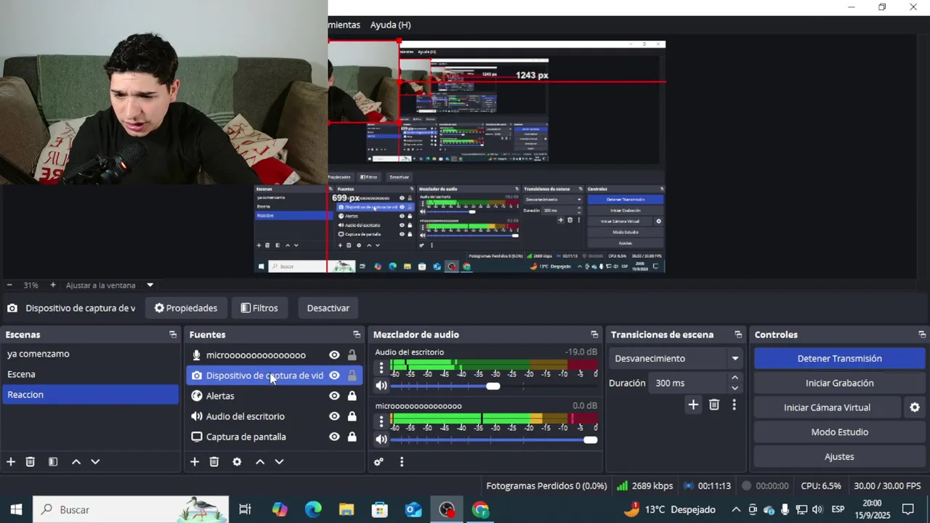Select the ya comenzamo scene
Screen dimensions: 930x523
point(90,354)
